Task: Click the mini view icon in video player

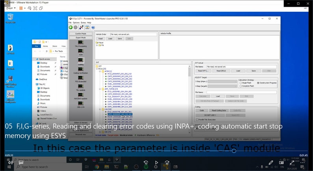Action: click(281, 163)
